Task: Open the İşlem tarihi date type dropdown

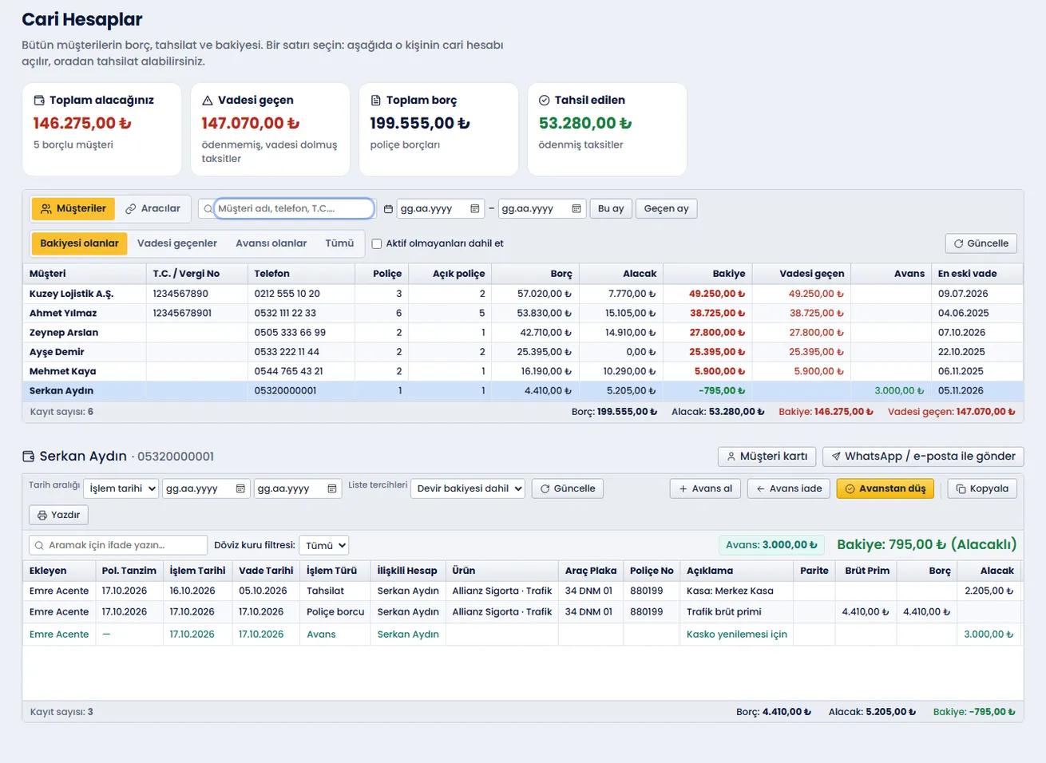Action: pyautogui.click(x=121, y=488)
